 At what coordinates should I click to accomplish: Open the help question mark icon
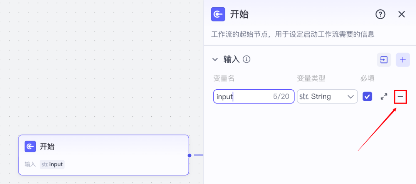[x=380, y=14]
